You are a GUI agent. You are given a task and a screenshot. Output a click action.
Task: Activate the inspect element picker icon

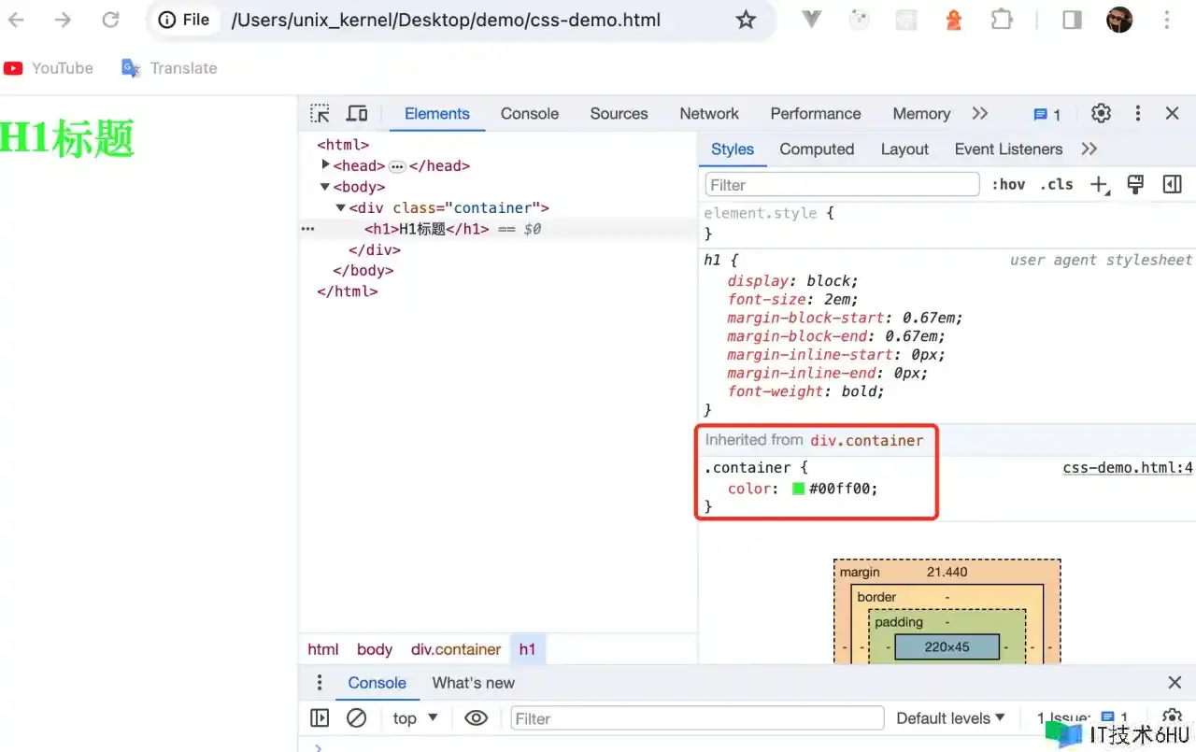pyautogui.click(x=320, y=114)
